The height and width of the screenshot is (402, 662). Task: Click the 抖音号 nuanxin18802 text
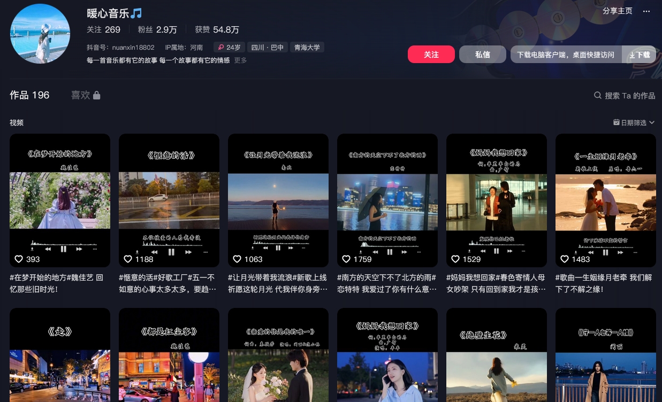(x=120, y=48)
